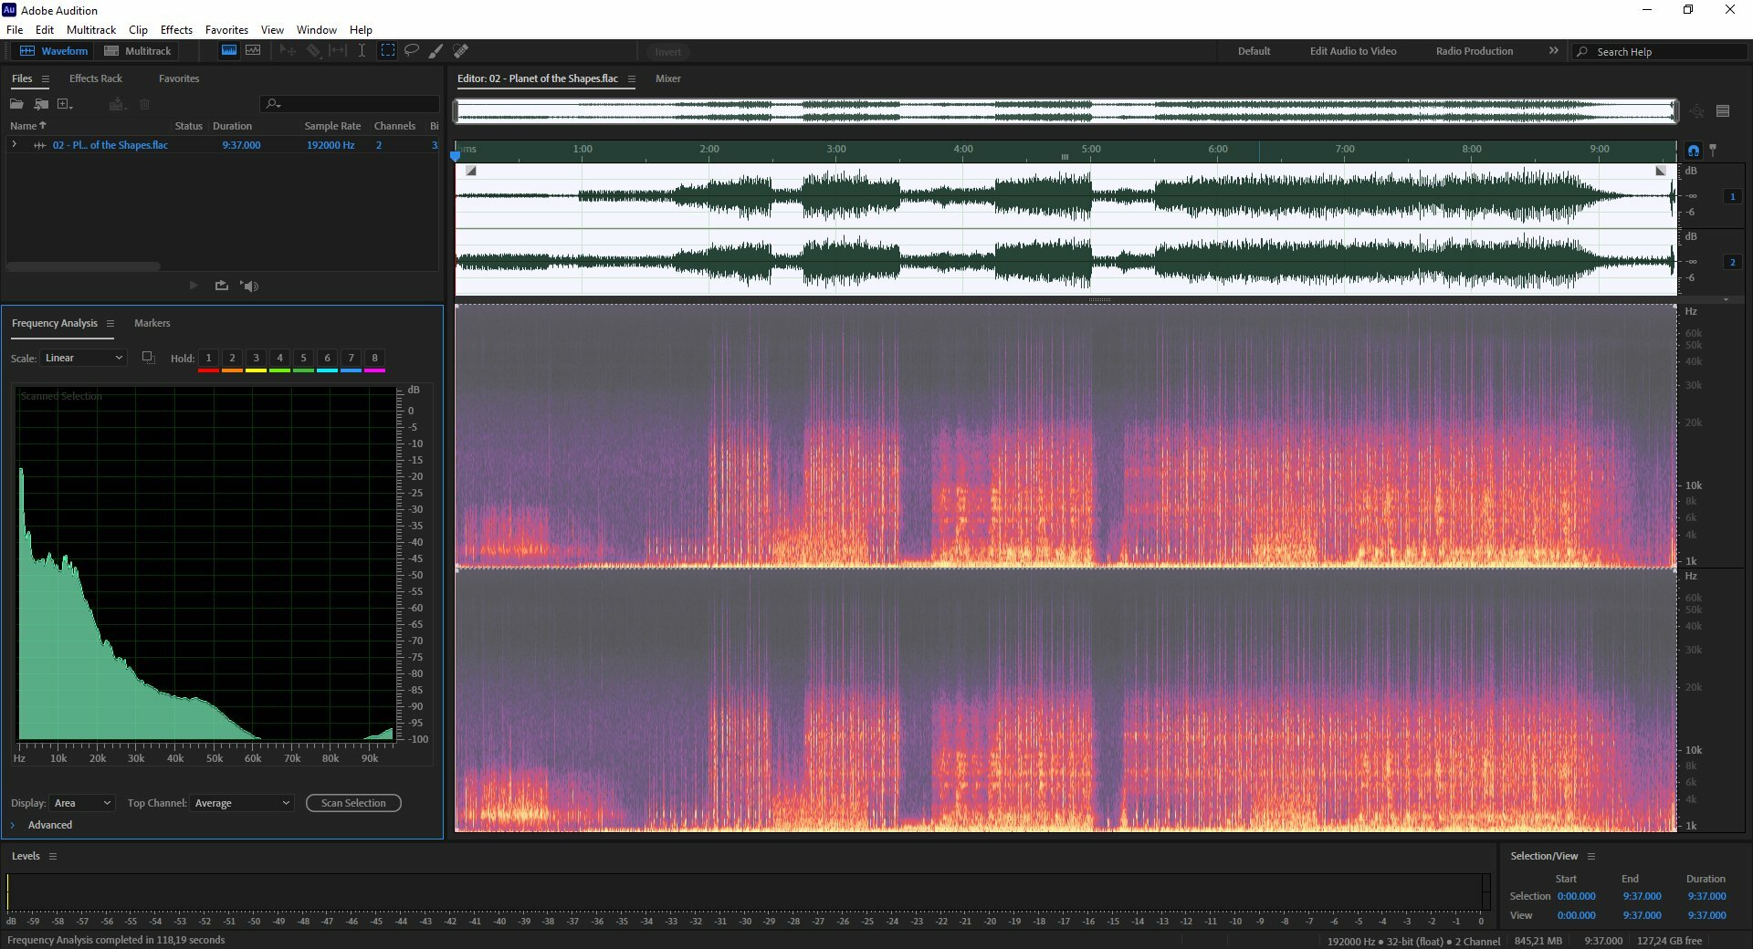Sort files by Name column header
Image resolution: width=1753 pixels, height=949 pixels.
tap(27, 126)
